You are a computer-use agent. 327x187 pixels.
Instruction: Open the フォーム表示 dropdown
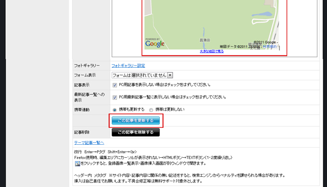142,75
